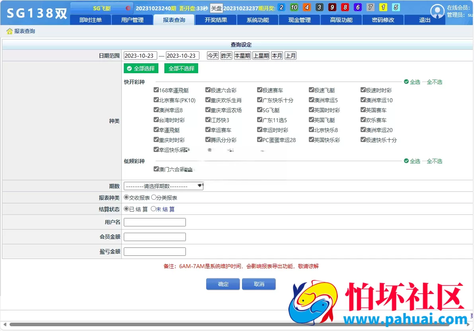Click the end date field

coord(183,56)
